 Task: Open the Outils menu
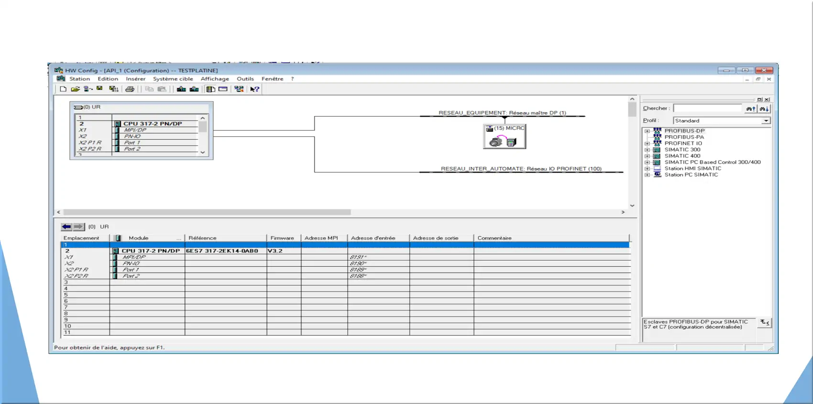[x=245, y=79]
